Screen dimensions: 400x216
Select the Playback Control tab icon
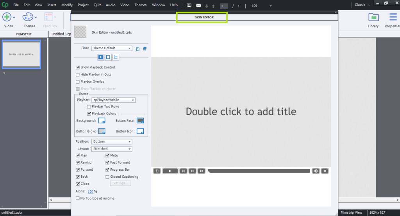[101, 57]
